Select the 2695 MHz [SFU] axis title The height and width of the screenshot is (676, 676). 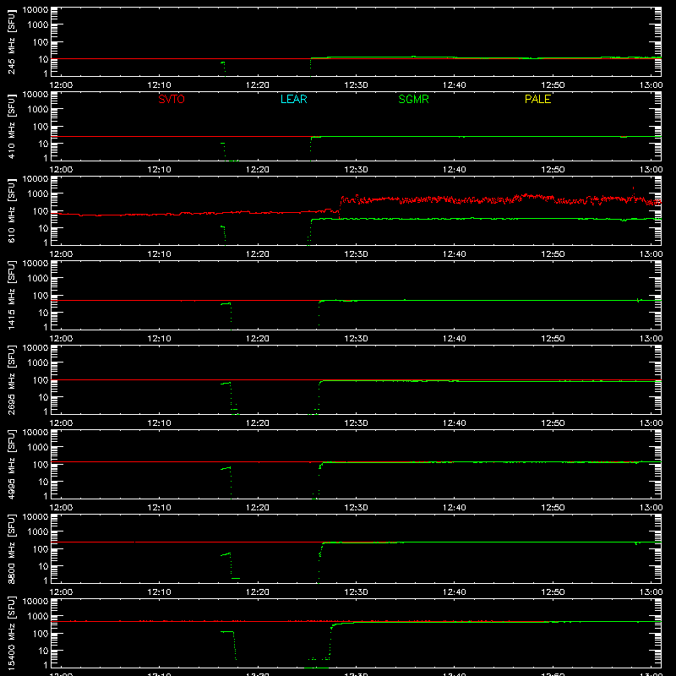click(x=12, y=379)
